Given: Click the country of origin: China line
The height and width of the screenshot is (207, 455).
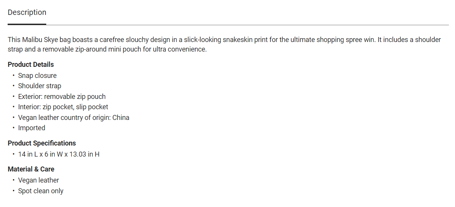Looking at the screenshot, I should pyautogui.click(x=95, y=118).
